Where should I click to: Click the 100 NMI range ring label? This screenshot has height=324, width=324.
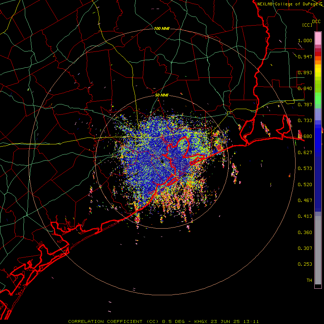(162, 28)
